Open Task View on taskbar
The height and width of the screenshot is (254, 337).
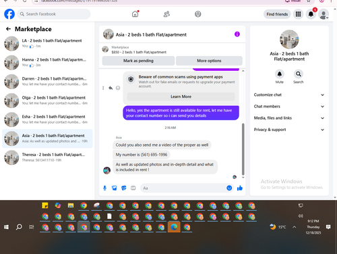click(x=32, y=227)
